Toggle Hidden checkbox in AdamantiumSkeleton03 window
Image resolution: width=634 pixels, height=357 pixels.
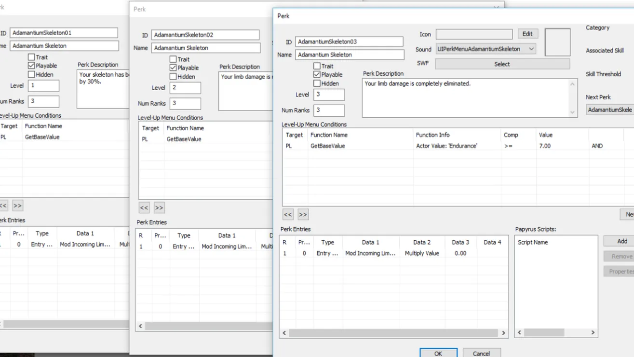coord(317,83)
